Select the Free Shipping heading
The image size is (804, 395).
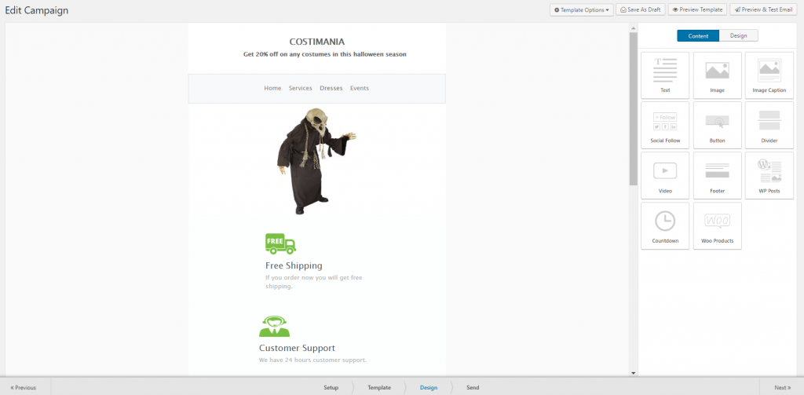pyautogui.click(x=294, y=265)
